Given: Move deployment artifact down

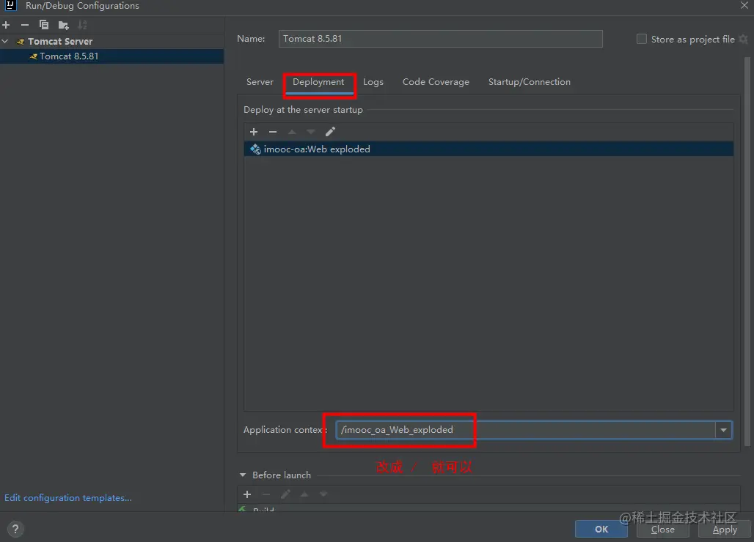Looking at the screenshot, I should coord(311,132).
